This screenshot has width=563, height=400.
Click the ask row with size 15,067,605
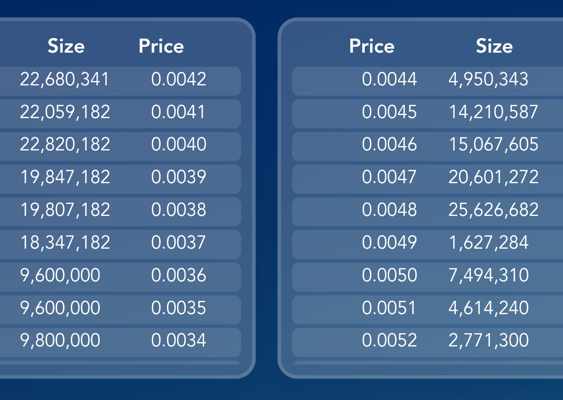coord(428,147)
